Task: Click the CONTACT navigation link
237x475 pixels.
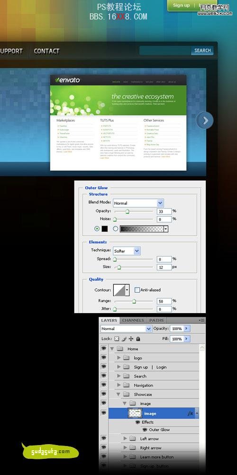Action: pyautogui.click(x=46, y=51)
